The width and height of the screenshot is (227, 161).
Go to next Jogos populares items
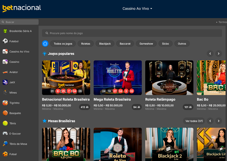[219, 53]
